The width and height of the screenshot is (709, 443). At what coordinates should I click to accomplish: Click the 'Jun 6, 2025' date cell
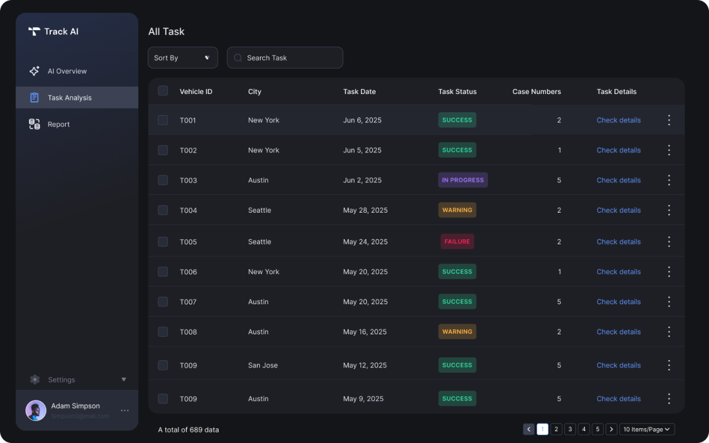(362, 120)
